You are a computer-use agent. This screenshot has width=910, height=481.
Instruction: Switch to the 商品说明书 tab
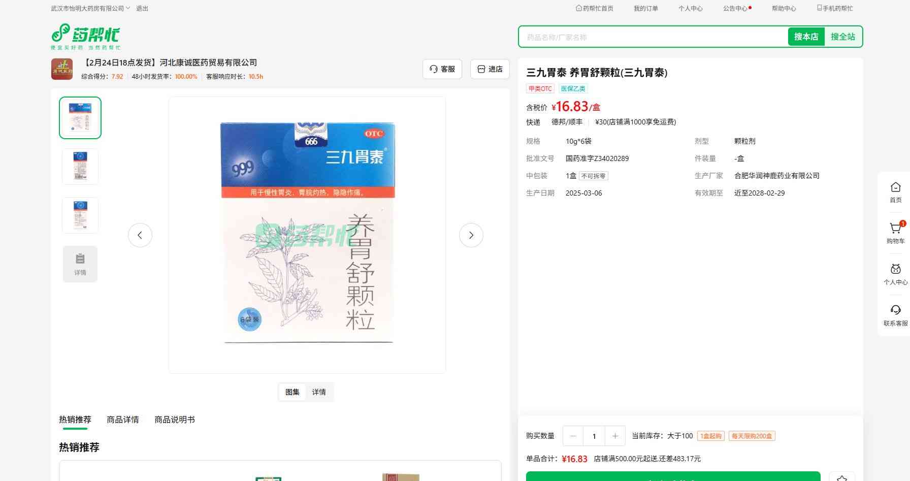coord(174,420)
